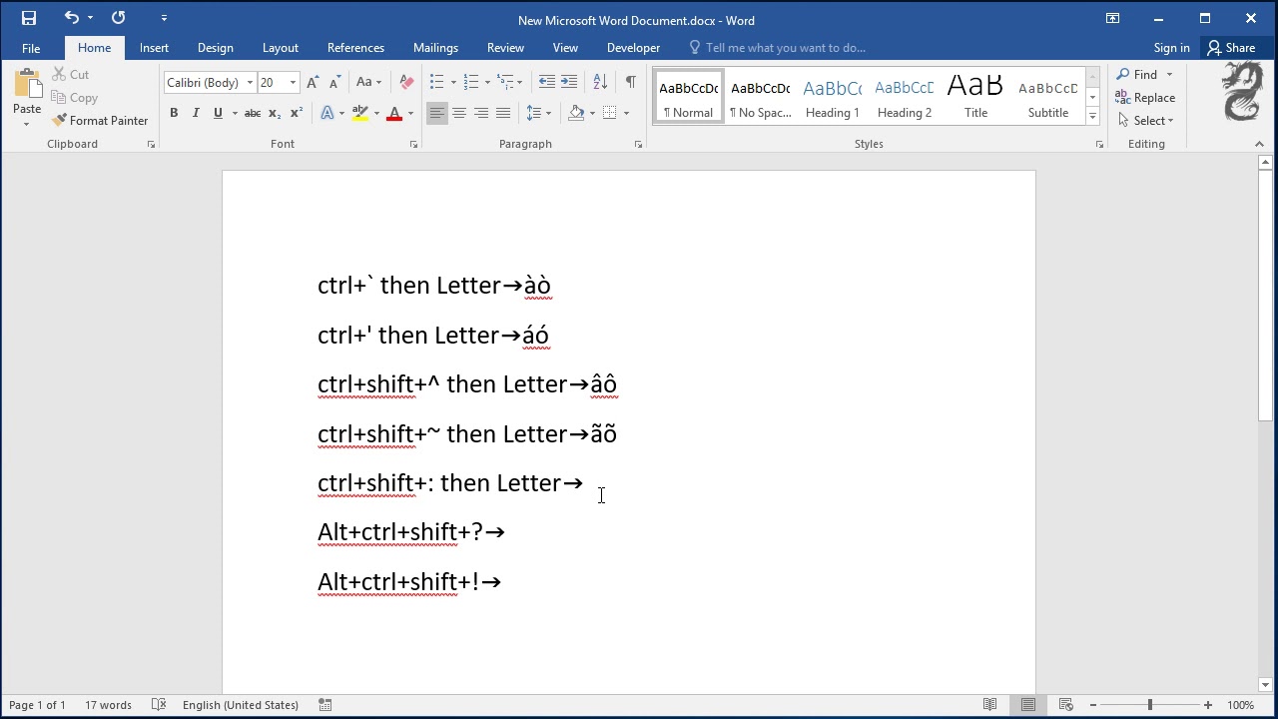Open the Layout tab

(x=280, y=48)
